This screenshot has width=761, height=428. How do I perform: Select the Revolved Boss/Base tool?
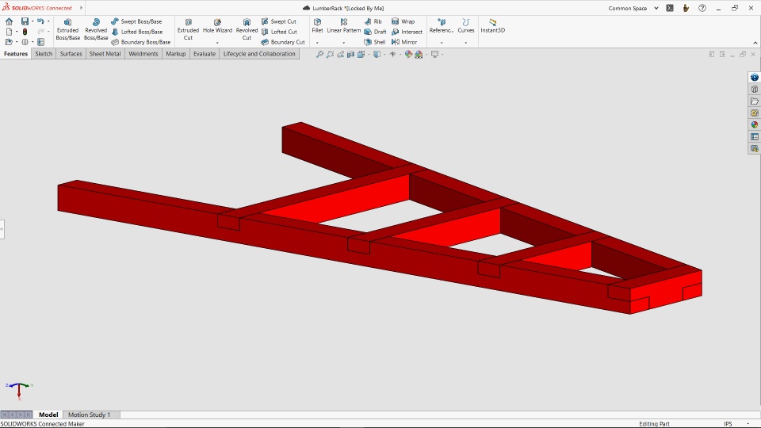tap(96, 29)
